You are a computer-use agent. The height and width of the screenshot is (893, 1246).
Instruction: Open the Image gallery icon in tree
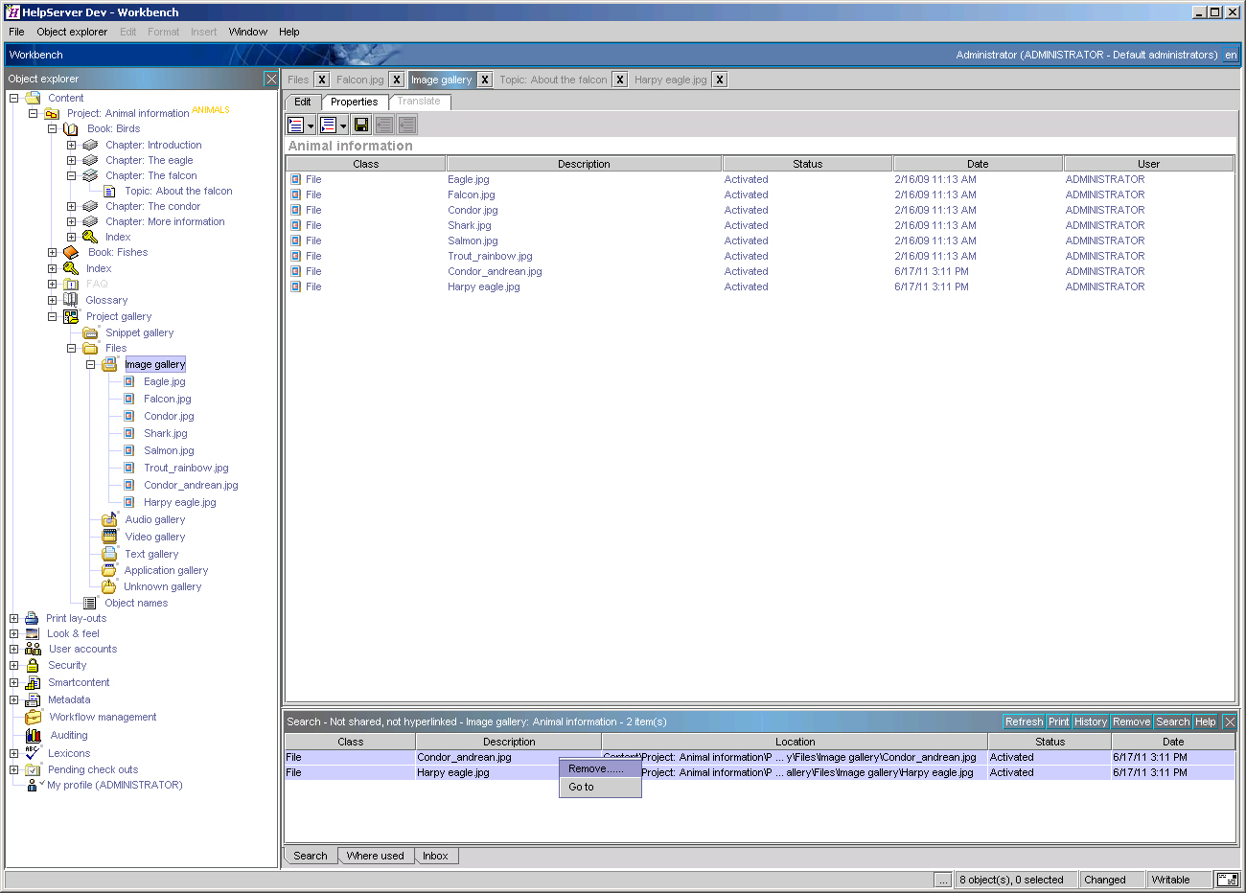(x=110, y=363)
